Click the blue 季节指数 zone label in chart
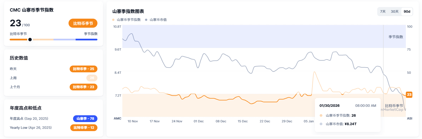Image resolution: width=422 pixels, height=139 pixels. 396,37
